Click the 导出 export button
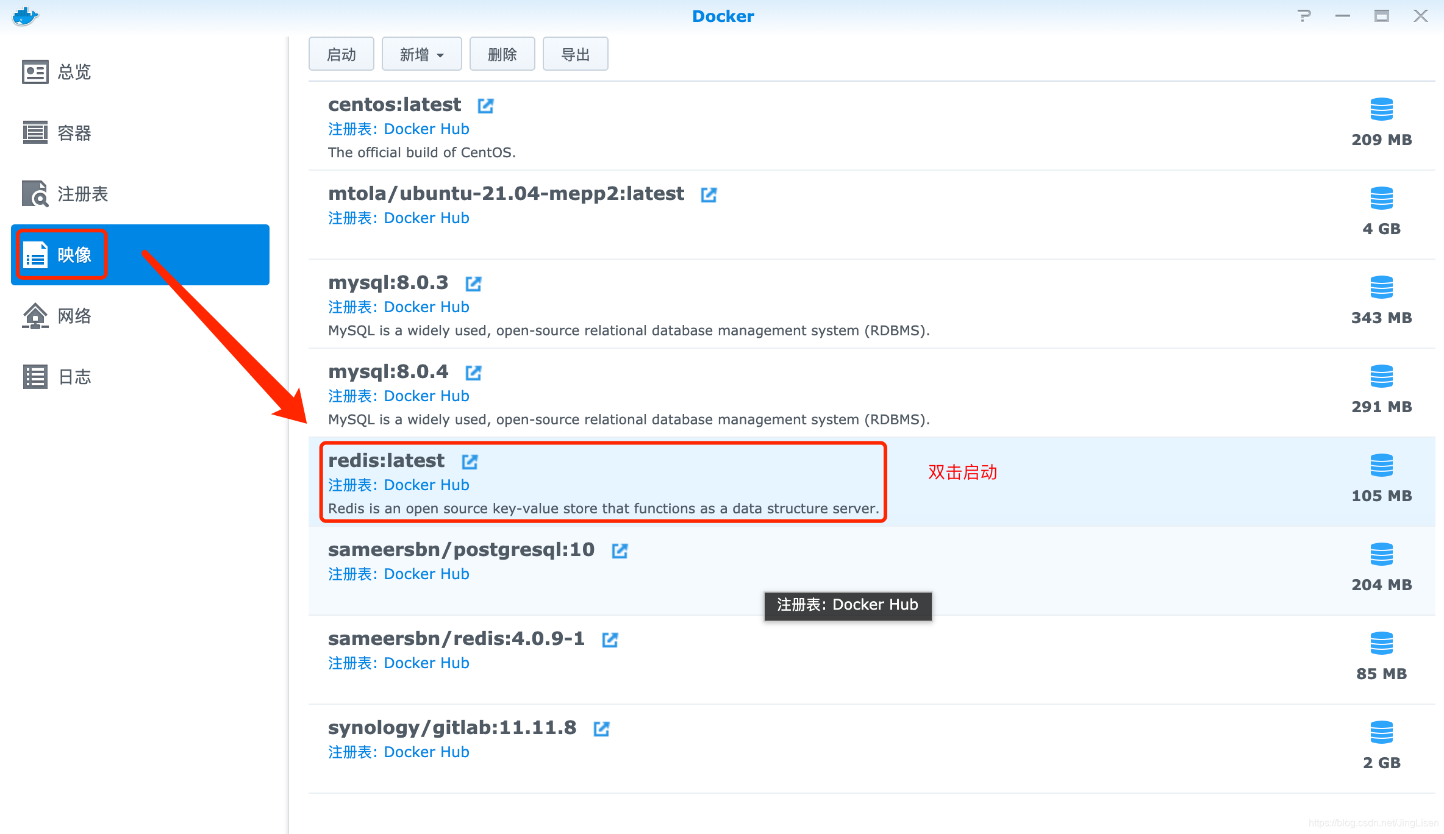The height and width of the screenshot is (834, 1444). (x=575, y=54)
